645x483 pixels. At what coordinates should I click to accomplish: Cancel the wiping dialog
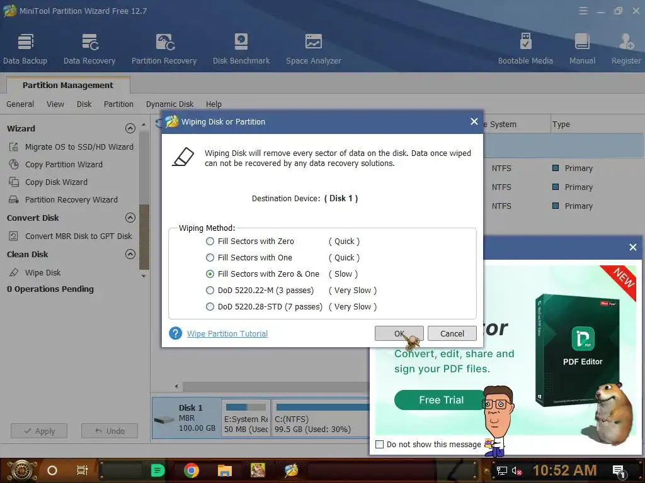[452, 333]
